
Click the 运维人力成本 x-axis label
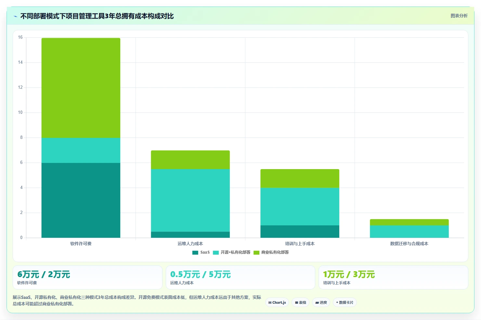coord(190,244)
